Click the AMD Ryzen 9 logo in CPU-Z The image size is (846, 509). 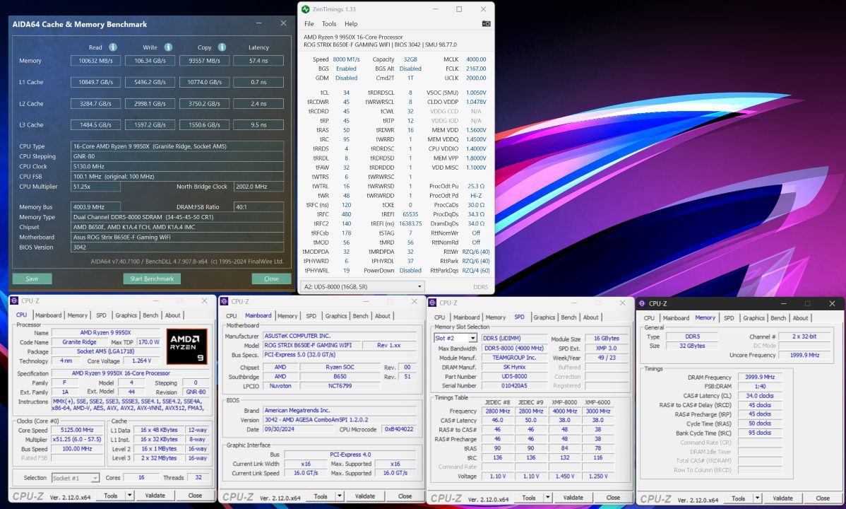coord(186,346)
